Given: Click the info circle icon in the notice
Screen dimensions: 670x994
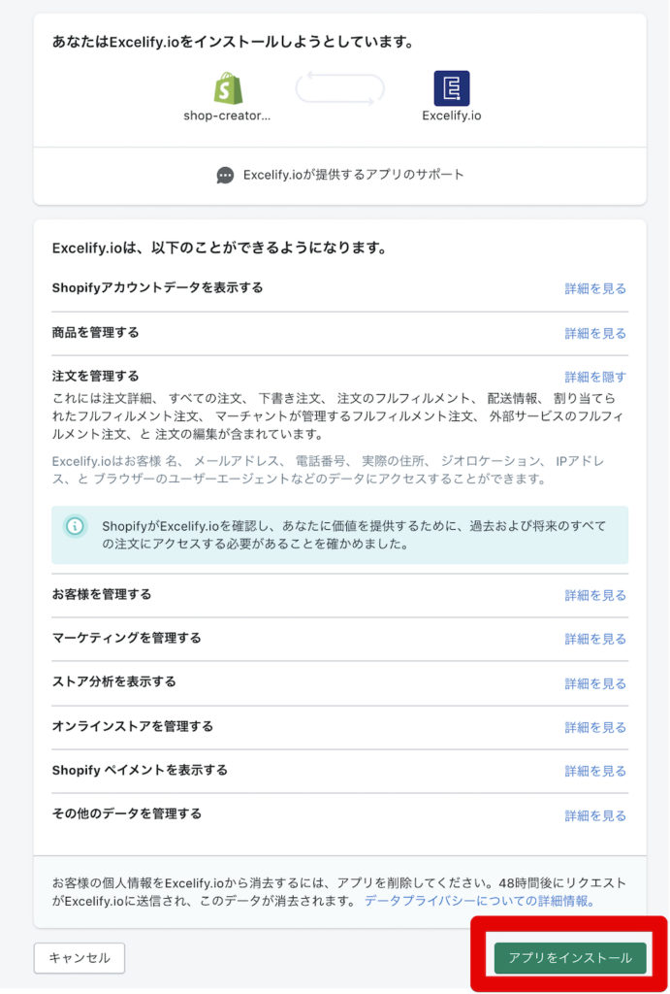Looking at the screenshot, I should pyautogui.click(x=75, y=526).
